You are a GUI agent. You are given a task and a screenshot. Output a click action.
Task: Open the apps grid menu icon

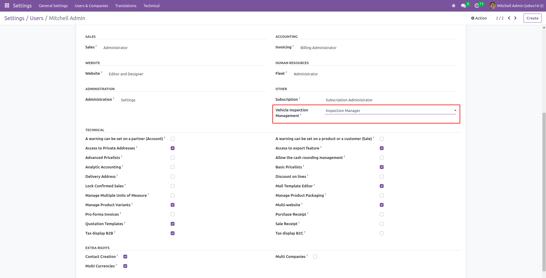click(x=7, y=6)
